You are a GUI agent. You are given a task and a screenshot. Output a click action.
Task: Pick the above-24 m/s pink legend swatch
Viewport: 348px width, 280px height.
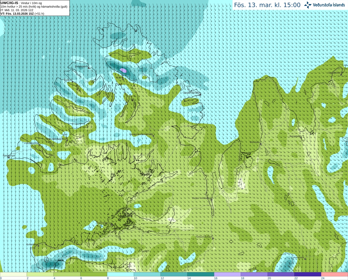tap(335, 274)
